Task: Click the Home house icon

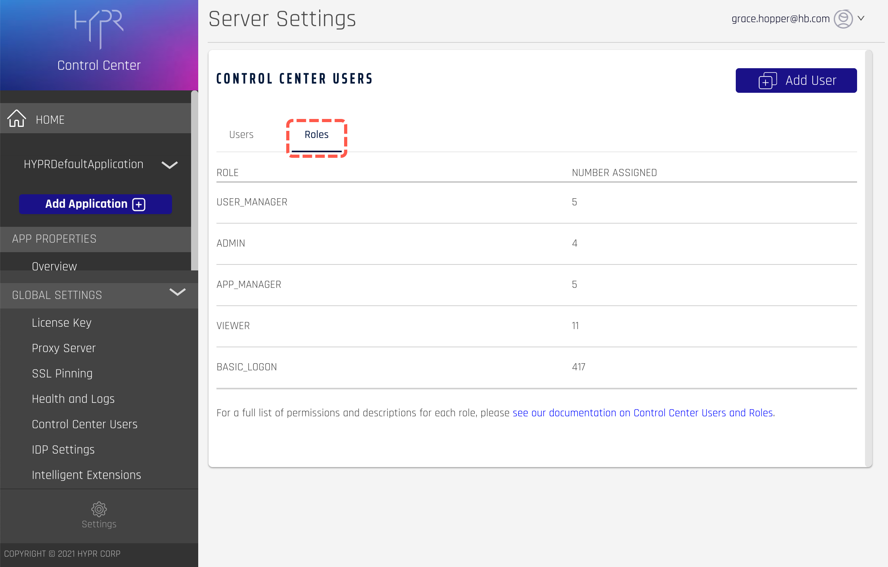Action: (17, 119)
